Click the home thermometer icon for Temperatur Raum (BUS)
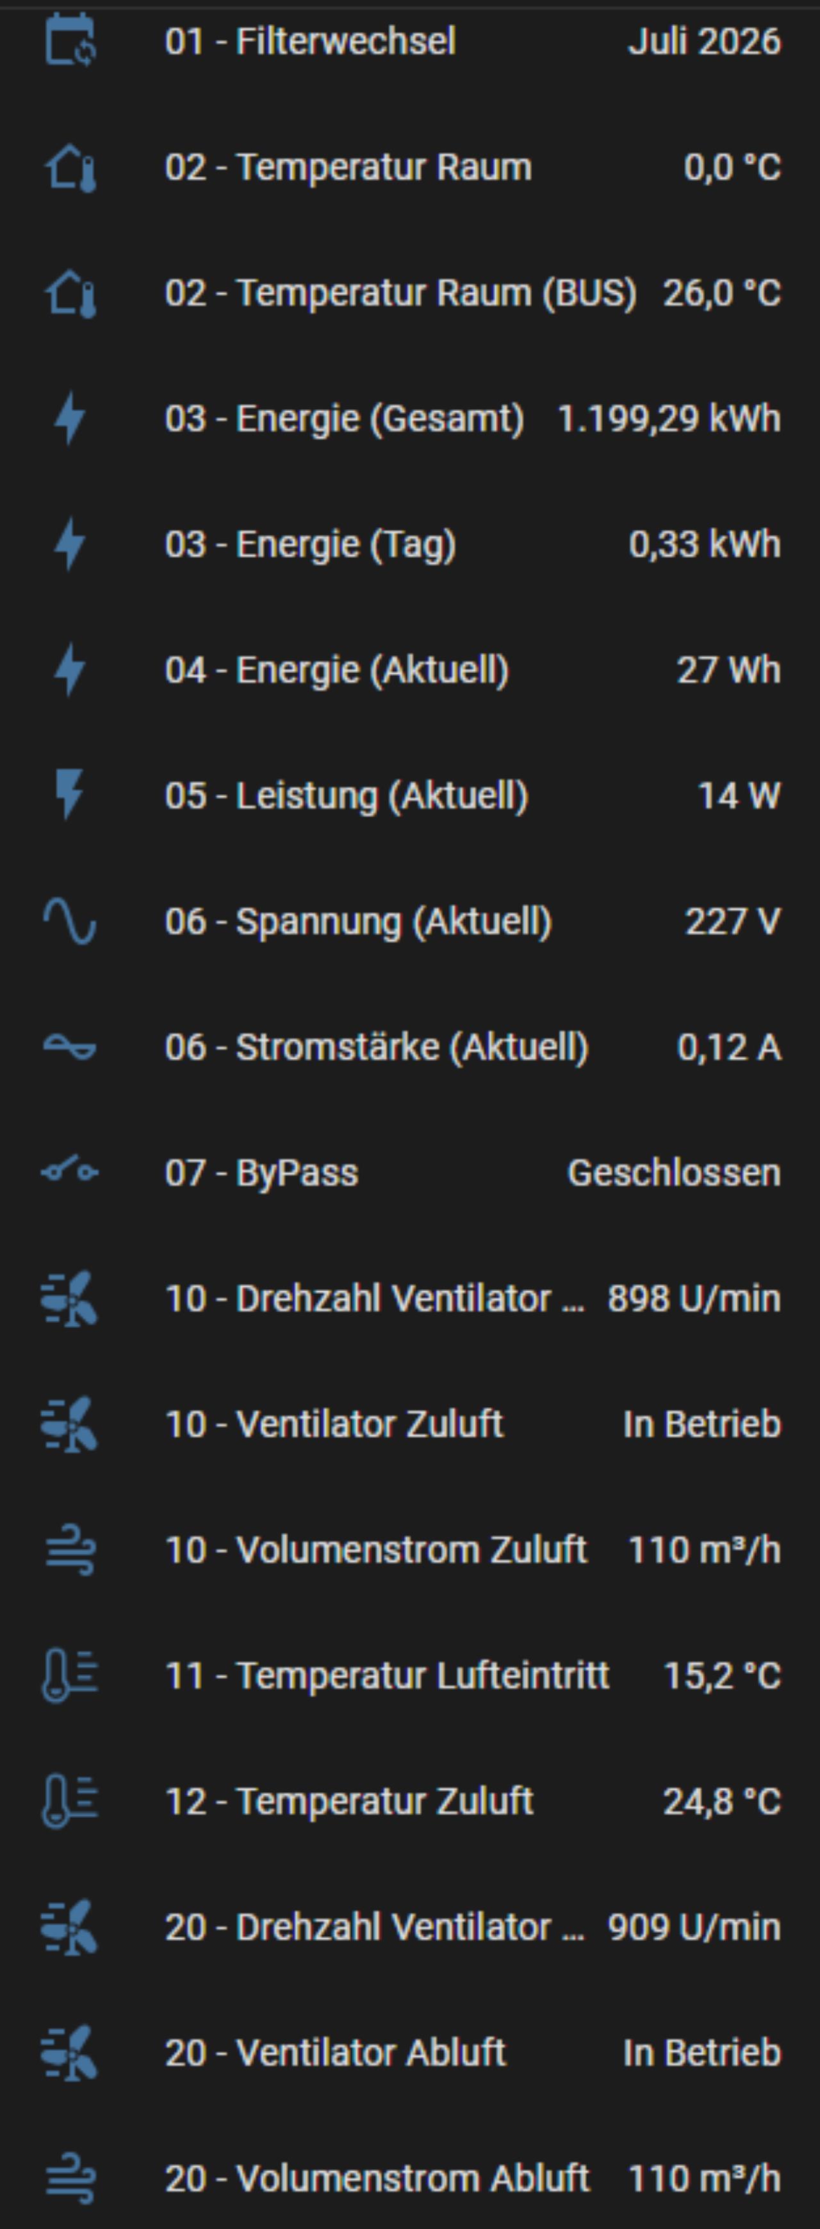 pos(69,293)
